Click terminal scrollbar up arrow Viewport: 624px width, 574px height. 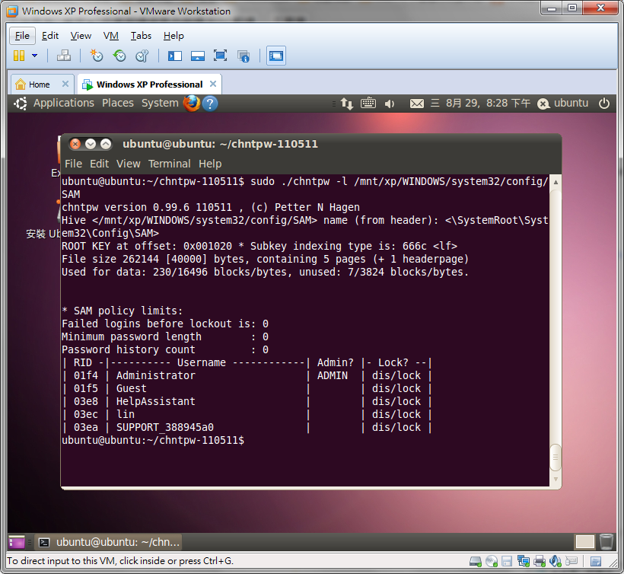click(556, 182)
